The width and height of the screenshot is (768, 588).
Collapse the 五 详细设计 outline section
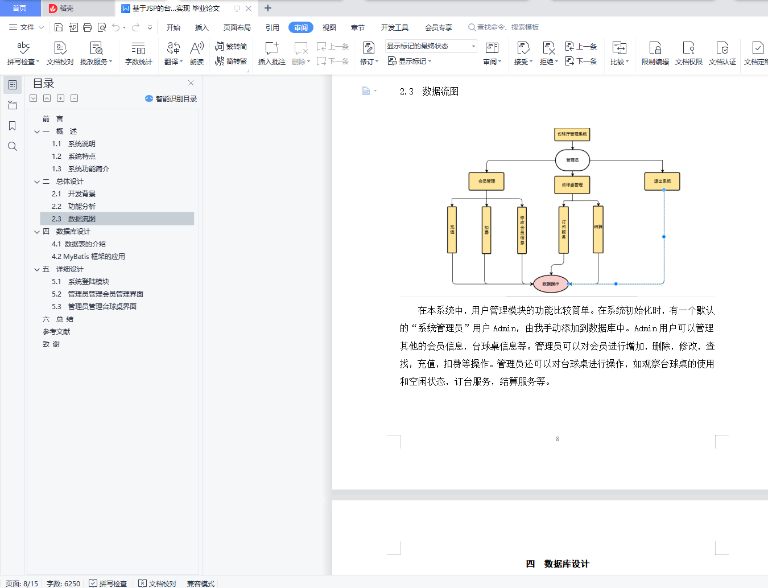pyautogui.click(x=37, y=269)
